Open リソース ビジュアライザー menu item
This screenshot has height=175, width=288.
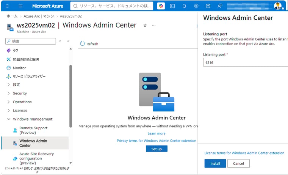29,76
